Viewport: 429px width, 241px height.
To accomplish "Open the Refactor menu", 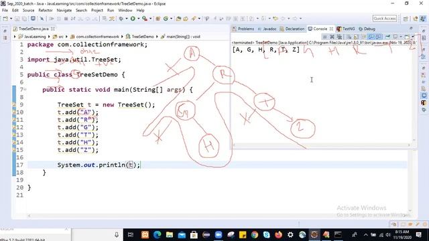I will point(46,11).
